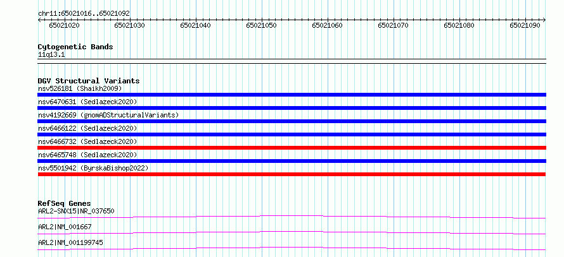Click the left arrowhead of the ruler
Screen dimensions: 564x257
pyautogui.click(x=39, y=20)
